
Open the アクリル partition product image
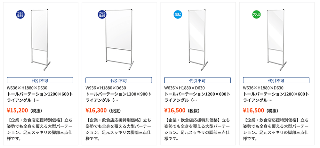coord(276,40)
